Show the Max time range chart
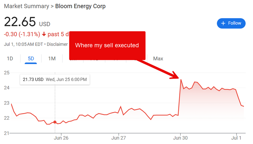 pos(158,59)
